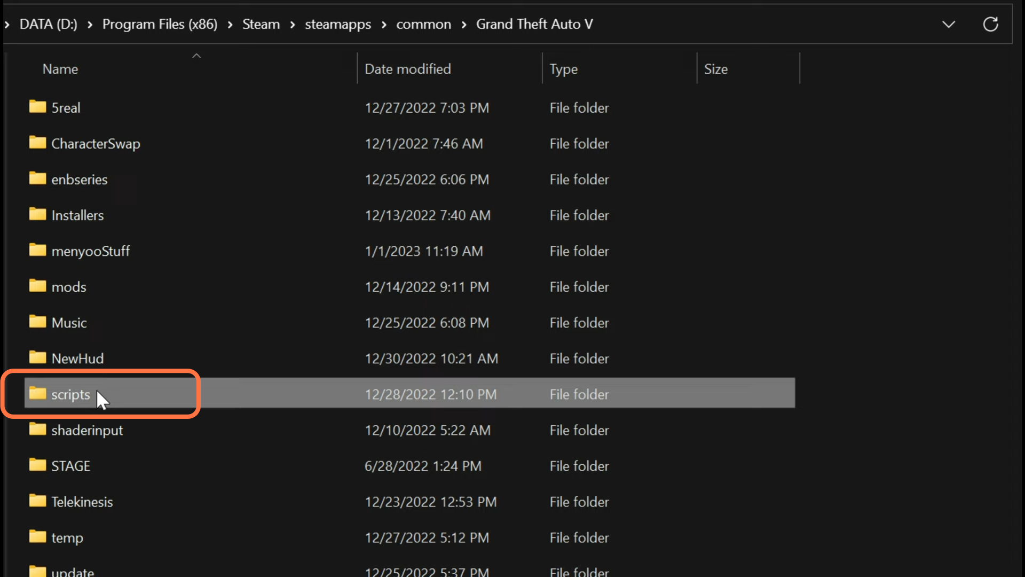Click the temp folder name
Image resolution: width=1025 pixels, height=577 pixels.
[67, 538]
